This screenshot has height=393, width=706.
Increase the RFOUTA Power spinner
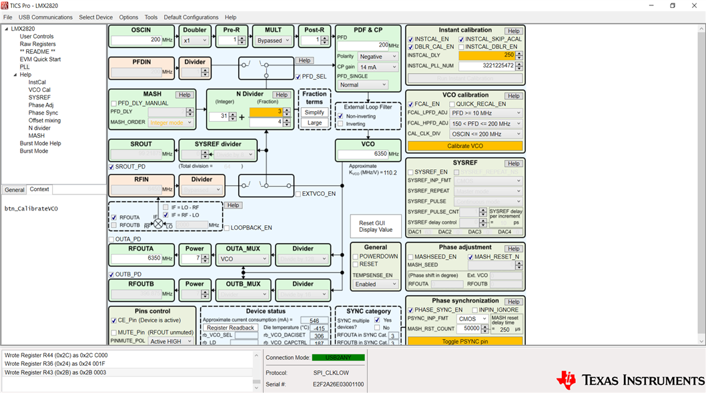click(205, 256)
